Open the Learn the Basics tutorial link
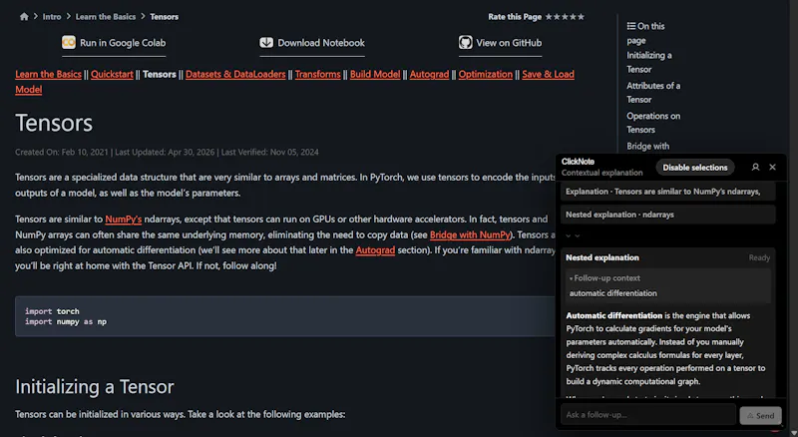This screenshot has width=798, height=437. click(x=48, y=75)
